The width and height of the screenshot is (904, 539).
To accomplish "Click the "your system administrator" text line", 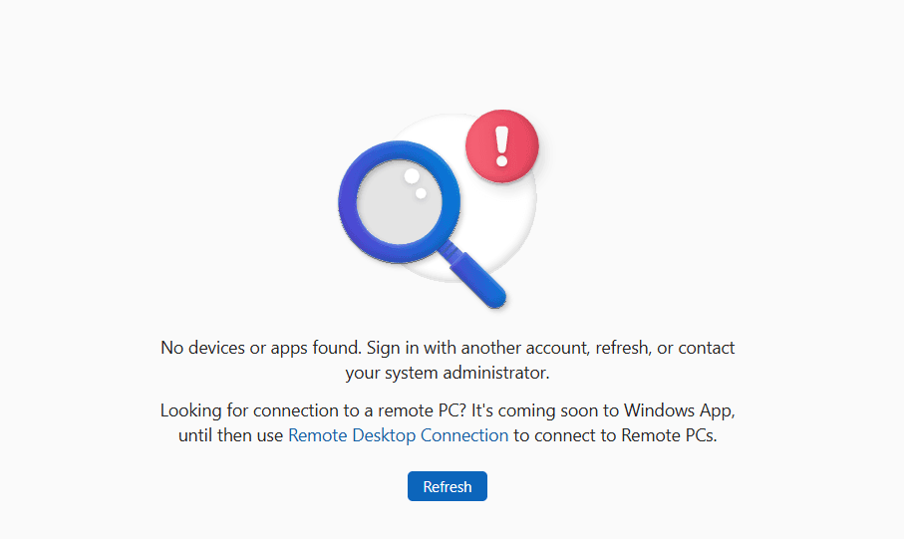I will [x=448, y=373].
